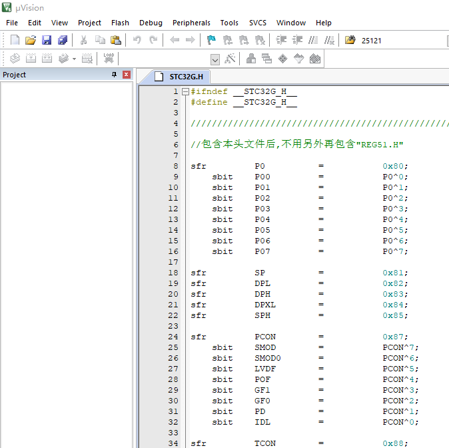Screen dimensions: 449x448
Task: Click the Navigate Backwards arrow
Action: tap(175, 40)
